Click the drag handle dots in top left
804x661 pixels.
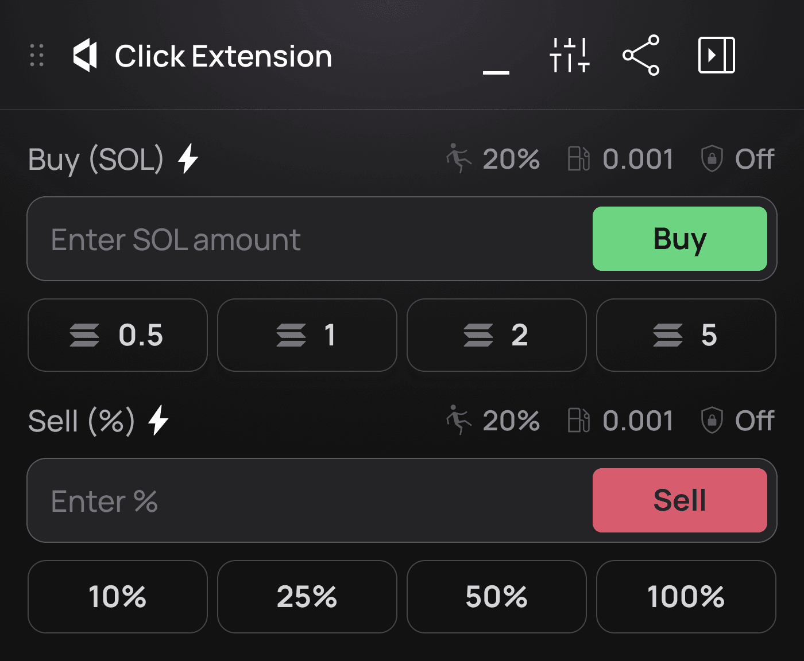(x=37, y=55)
